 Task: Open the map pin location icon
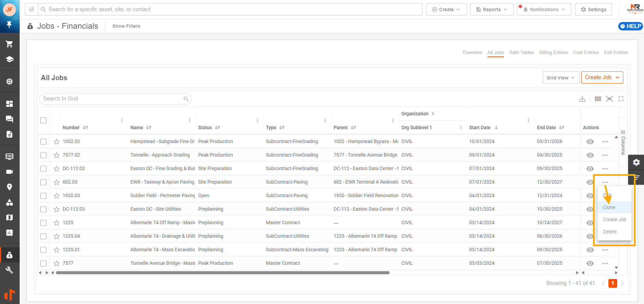9,187
